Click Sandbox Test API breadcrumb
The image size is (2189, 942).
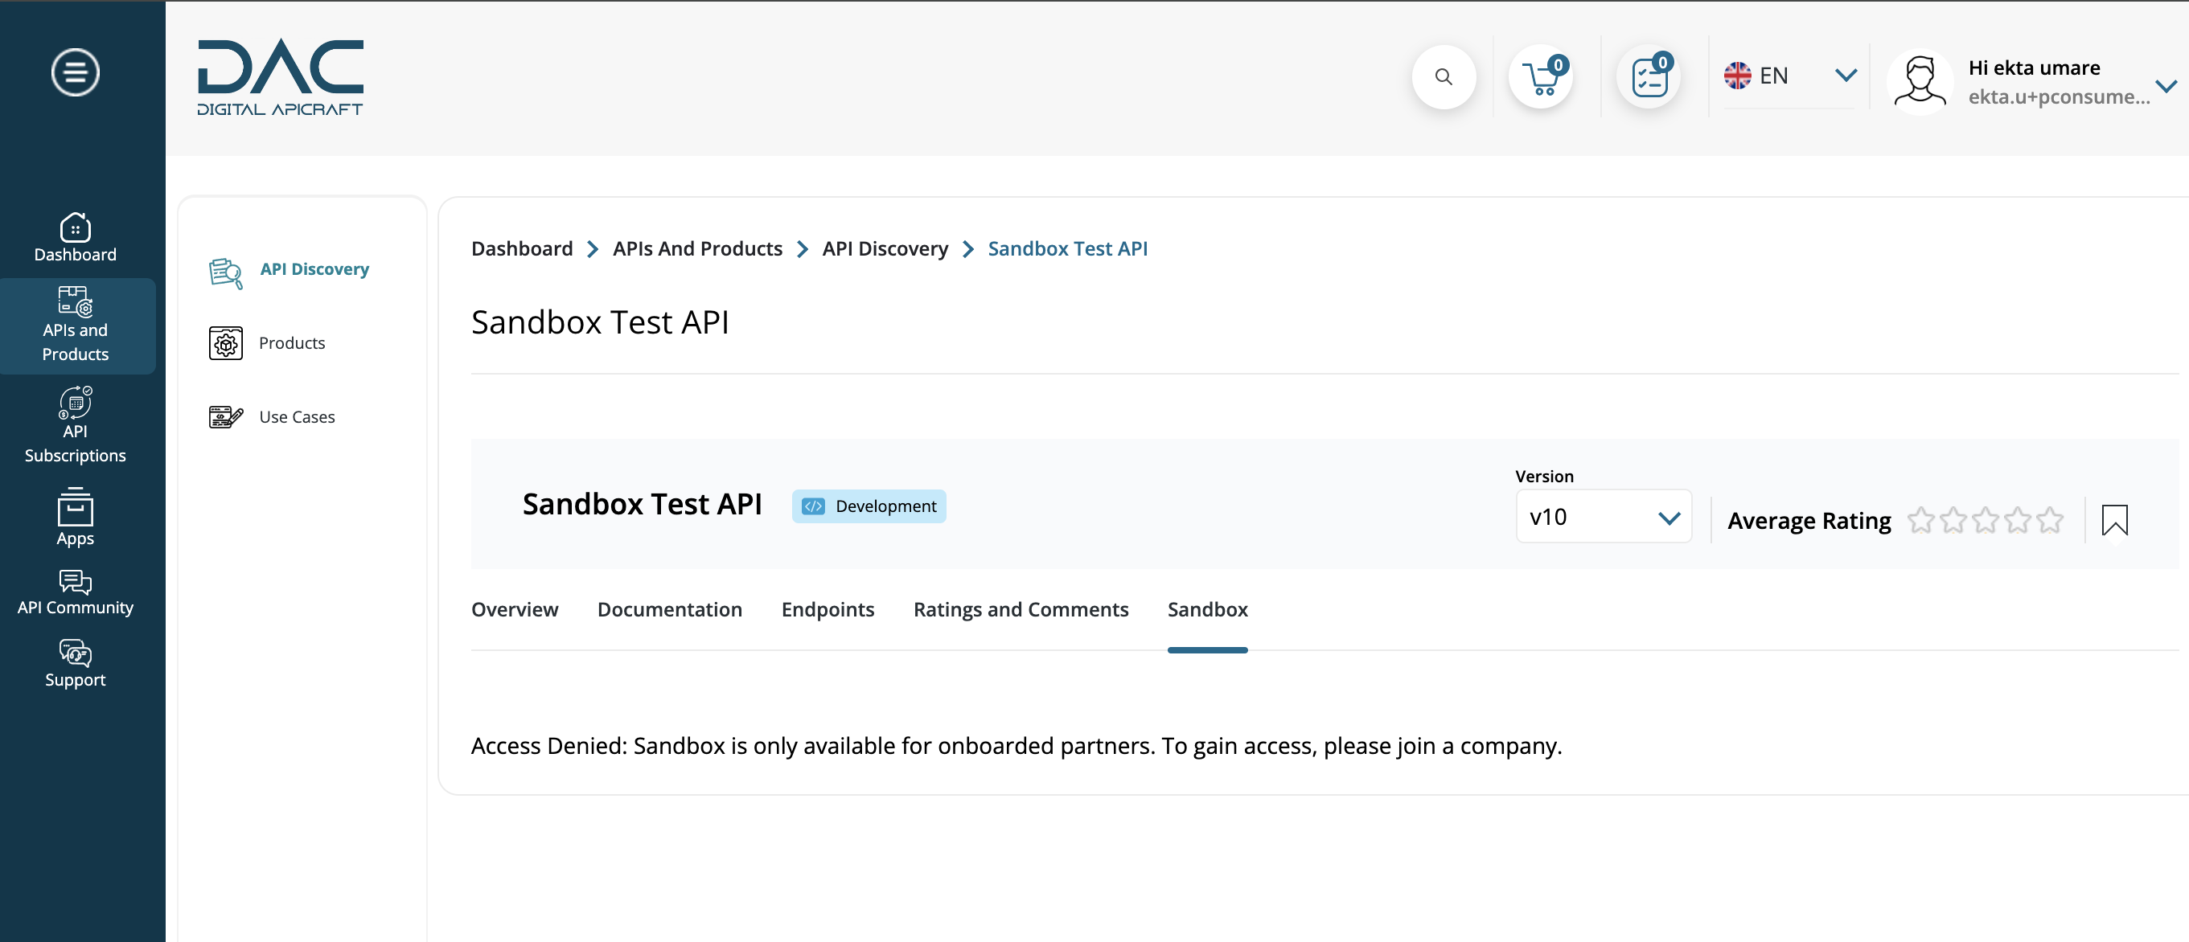tap(1067, 249)
